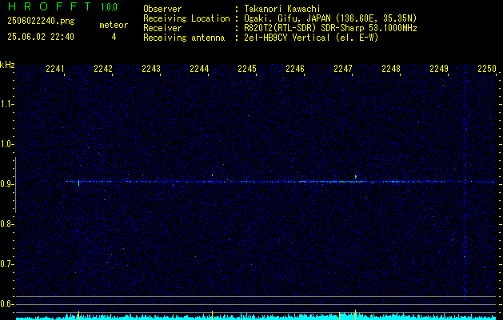503x320 pixels.
Task: Select the 2249 time axis label
Action: [439, 69]
